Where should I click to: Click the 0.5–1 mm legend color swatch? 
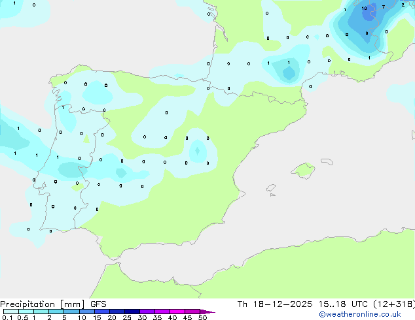pos(26,312)
